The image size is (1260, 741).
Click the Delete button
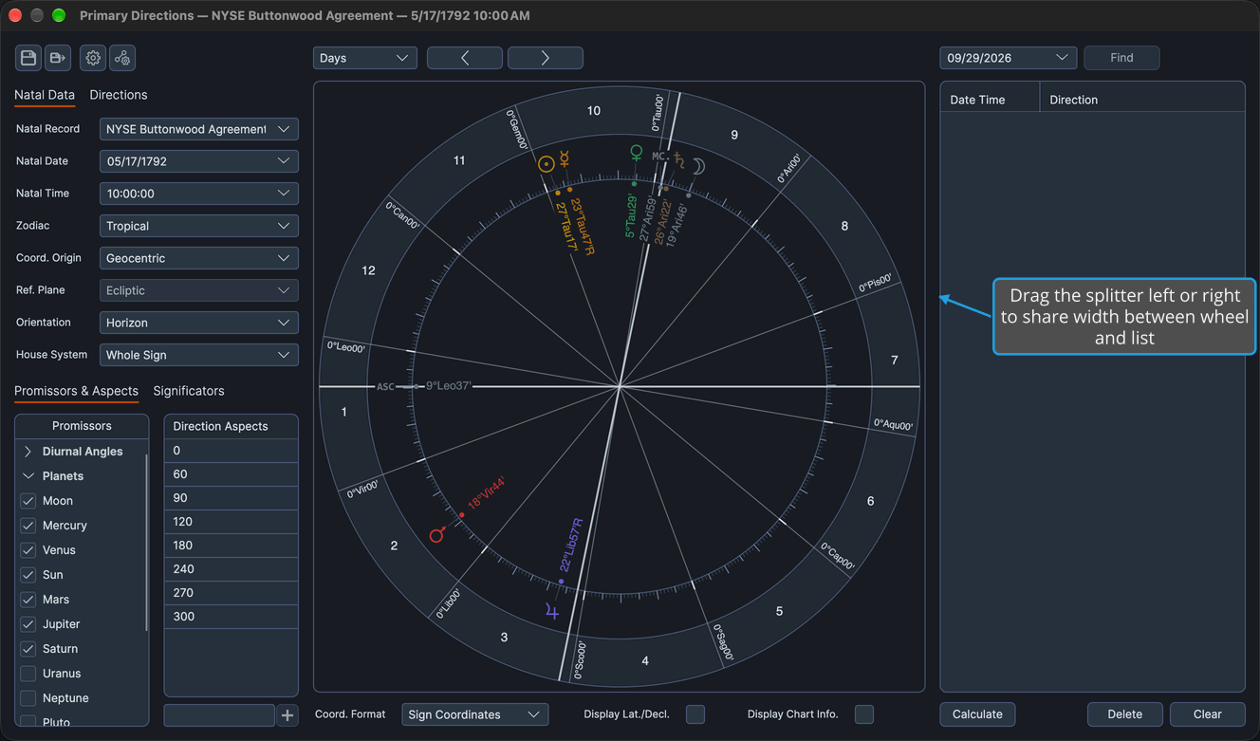pos(1125,714)
